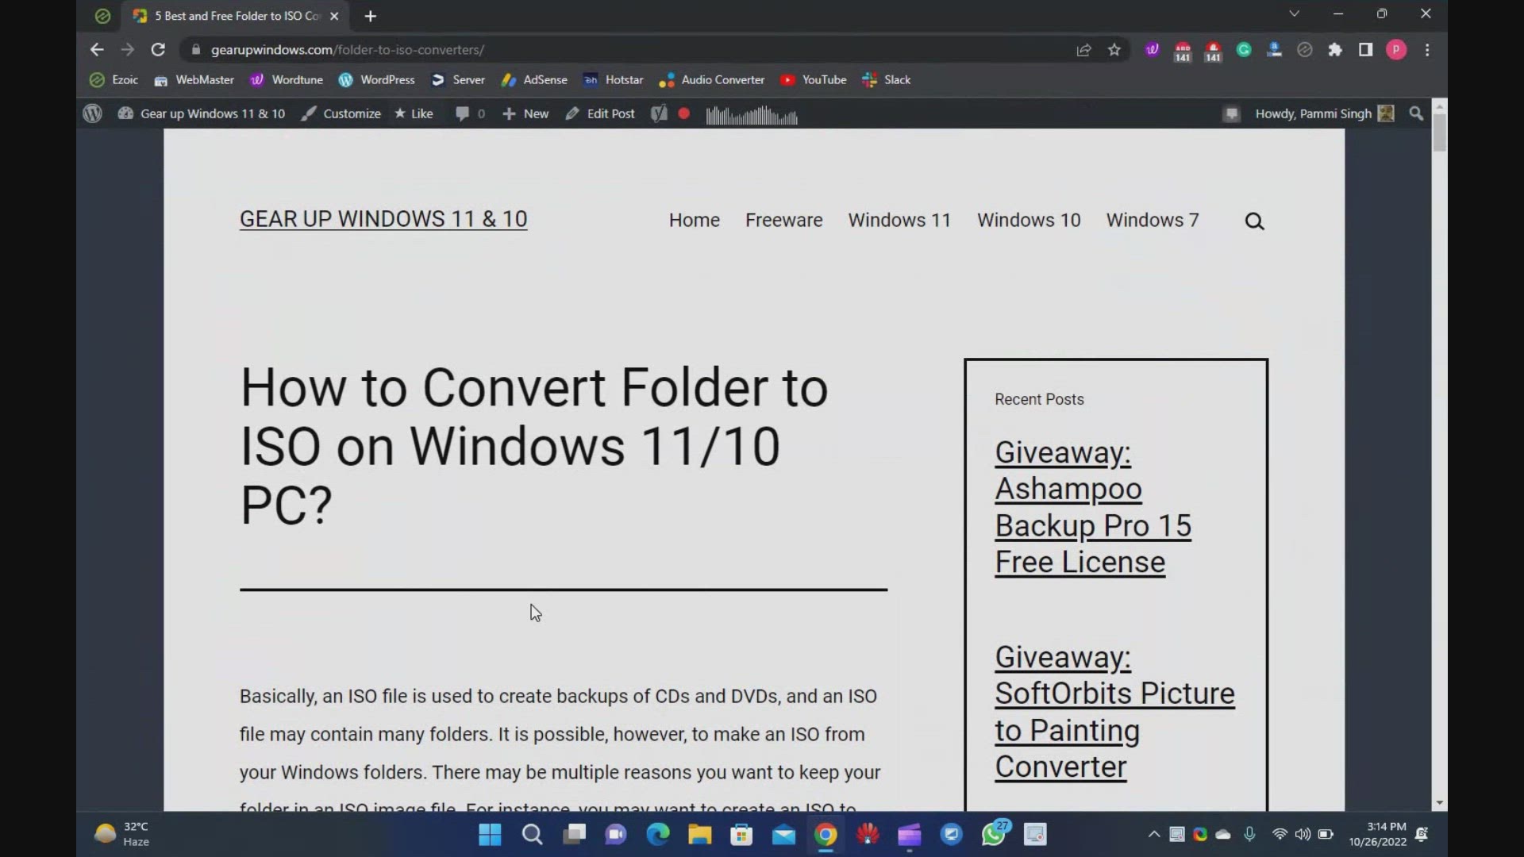
Task: Open the Server bookmark
Action: coord(458,80)
